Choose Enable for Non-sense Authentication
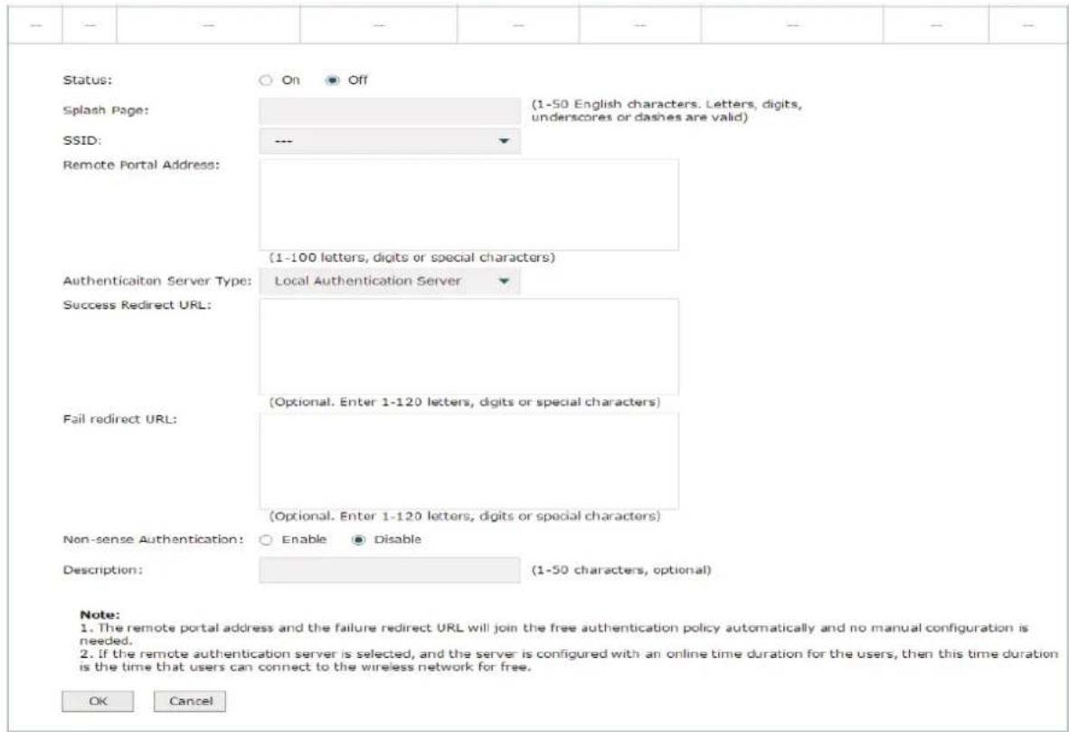This screenshot has width=1069, height=732. (x=266, y=539)
